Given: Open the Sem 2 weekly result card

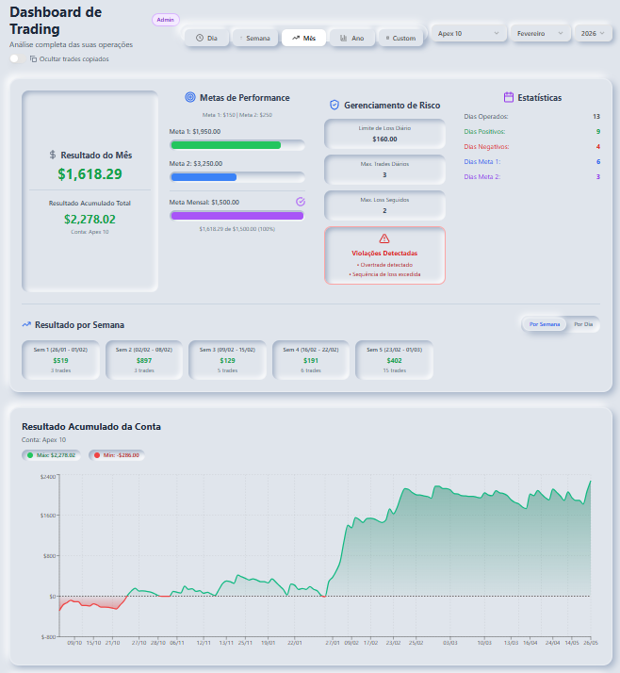Looking at the screenshot, I should pos(144,360).
